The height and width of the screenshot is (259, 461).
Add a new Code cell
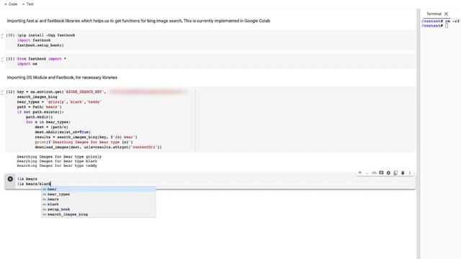tap(11, 4)
